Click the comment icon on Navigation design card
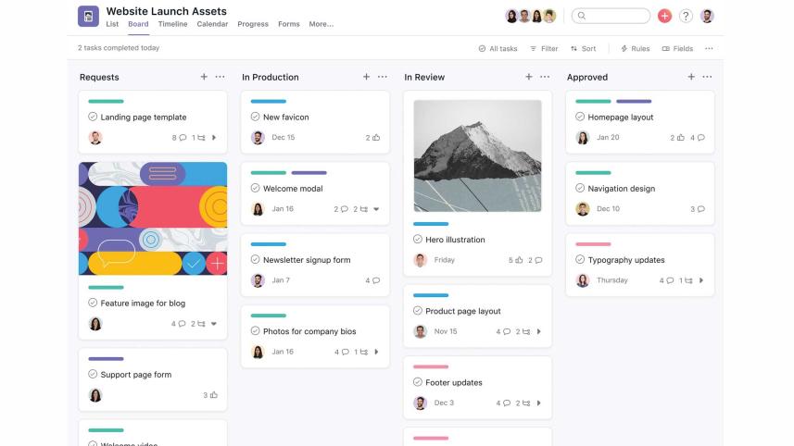Viewport: 794px width, 446px height. [x=700, y=209]
